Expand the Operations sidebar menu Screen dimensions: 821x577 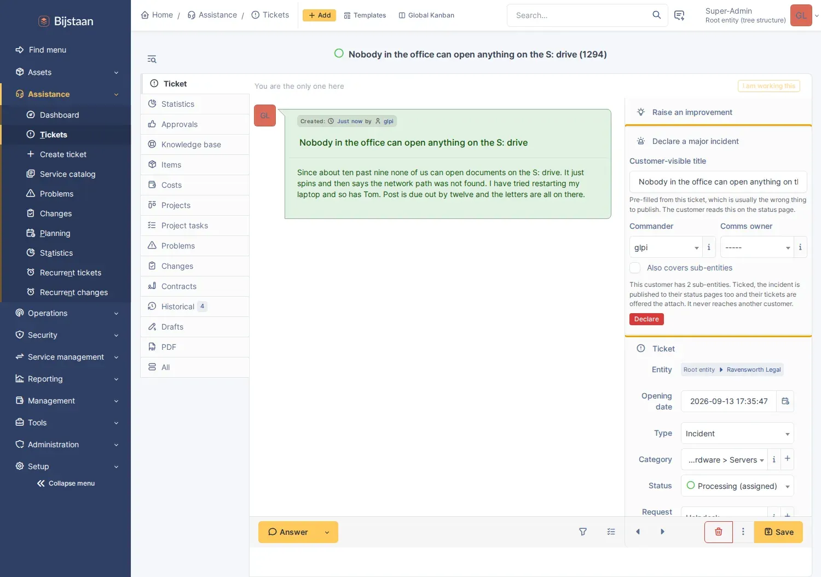(66, 313)
